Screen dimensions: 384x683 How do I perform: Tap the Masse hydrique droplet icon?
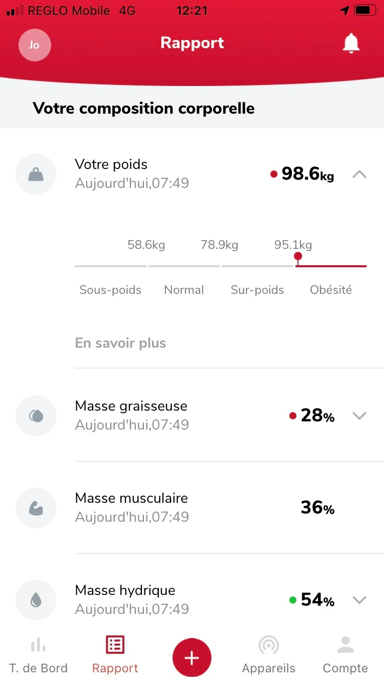pos(36,600)
